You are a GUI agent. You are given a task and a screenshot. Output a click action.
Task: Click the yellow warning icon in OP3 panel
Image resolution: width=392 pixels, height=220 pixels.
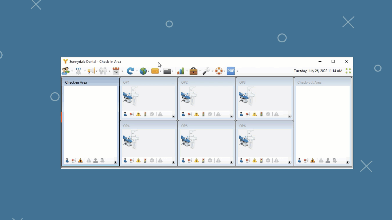[255, 114]
